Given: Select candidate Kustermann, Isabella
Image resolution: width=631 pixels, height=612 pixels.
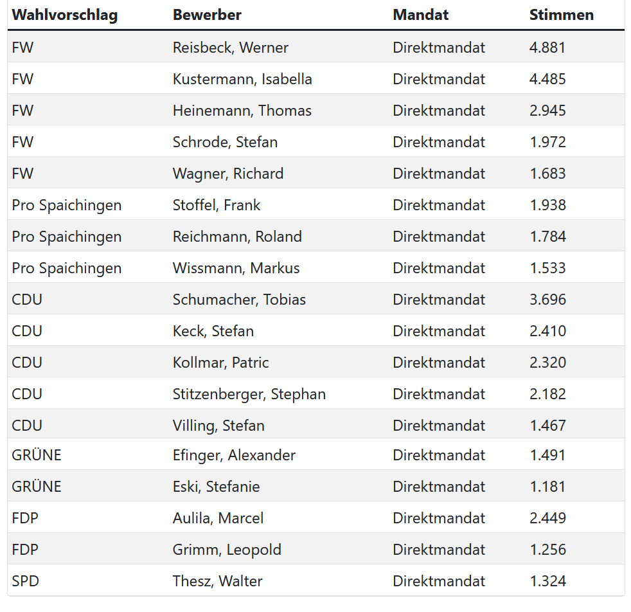Looking at the screenshot, I should click(242, 79).
